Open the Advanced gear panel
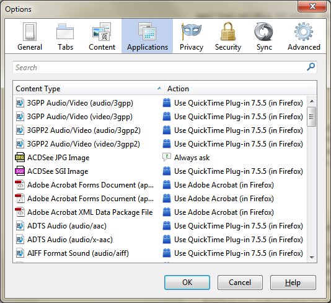 point(304,36)
